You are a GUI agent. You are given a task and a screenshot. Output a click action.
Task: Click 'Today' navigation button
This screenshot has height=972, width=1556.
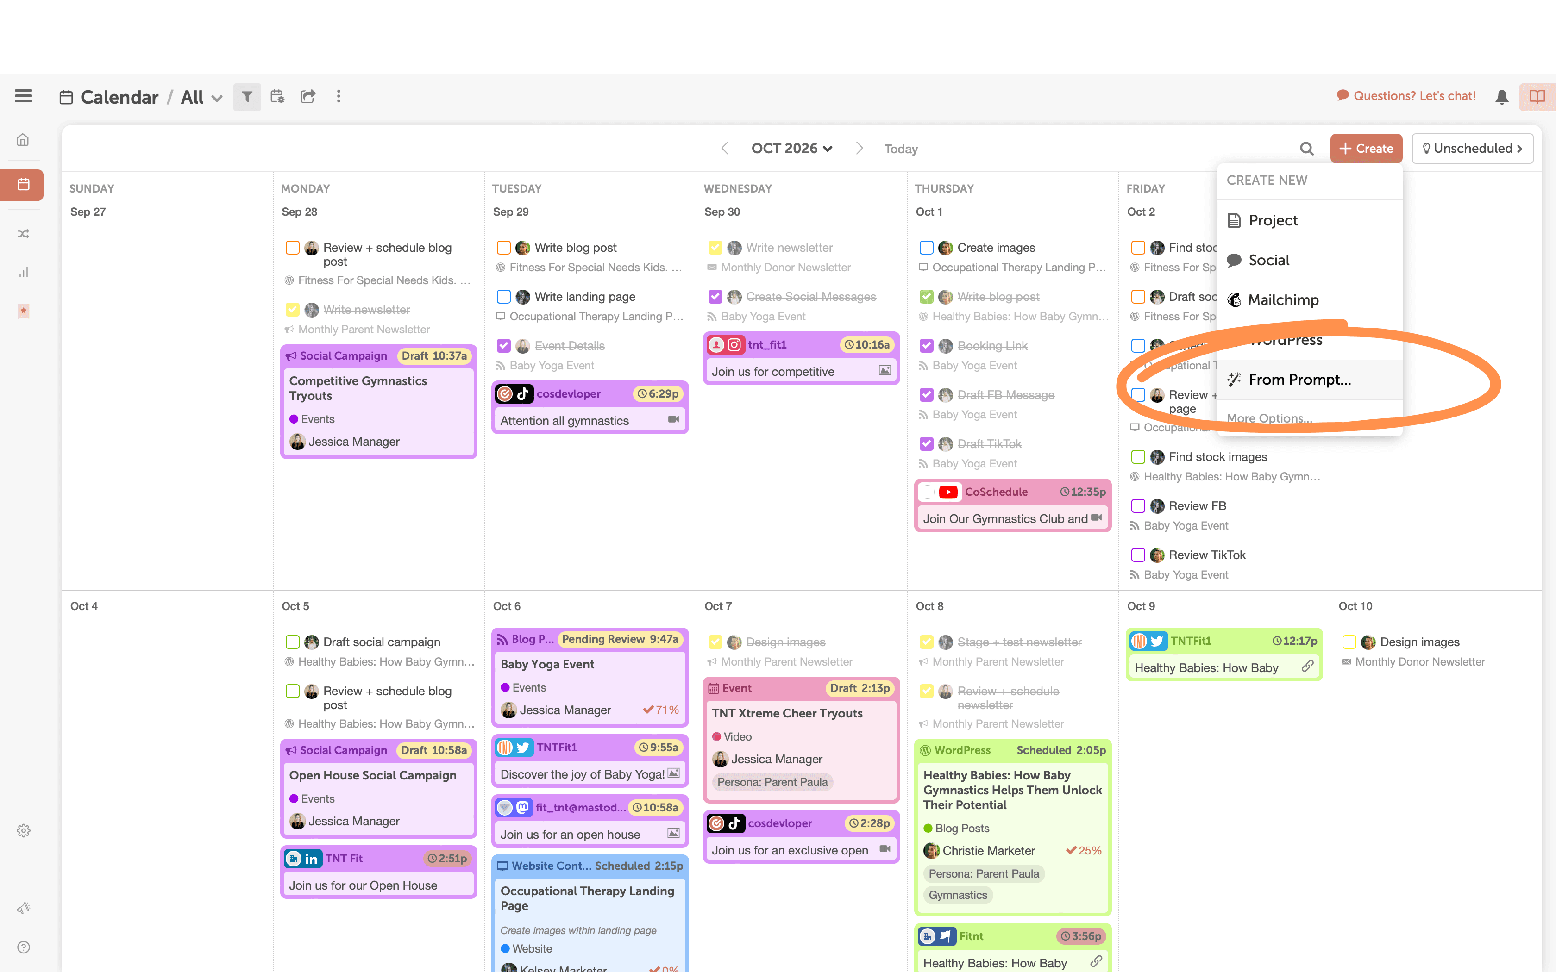click(901, 148)
